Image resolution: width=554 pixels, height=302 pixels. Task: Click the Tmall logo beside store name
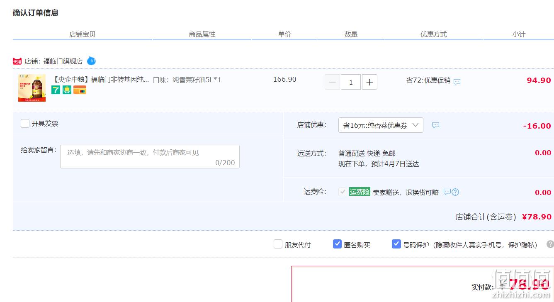coord(17,61)
